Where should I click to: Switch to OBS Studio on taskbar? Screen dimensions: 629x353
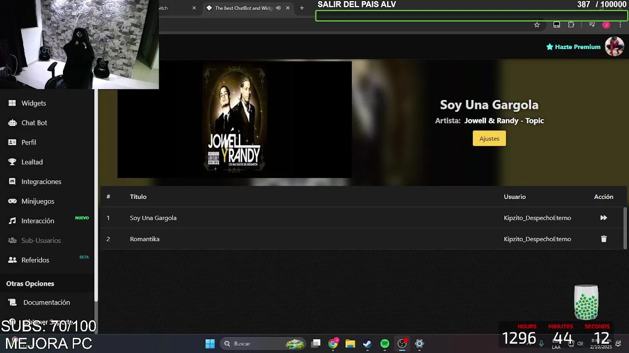tap(402, 344)
